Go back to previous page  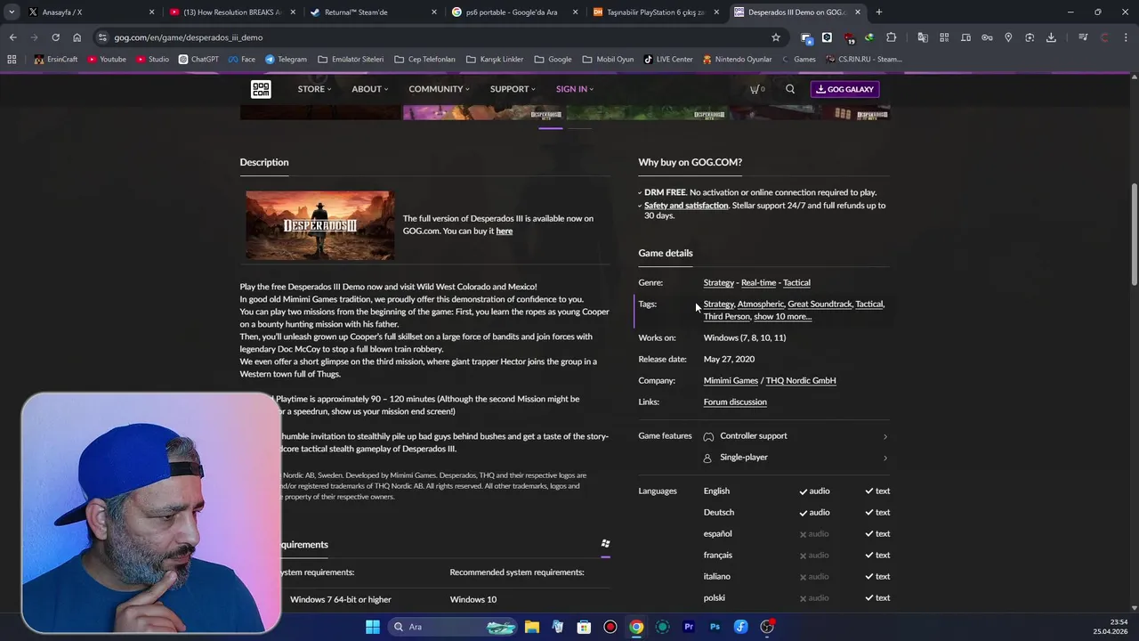coord(12,37)
